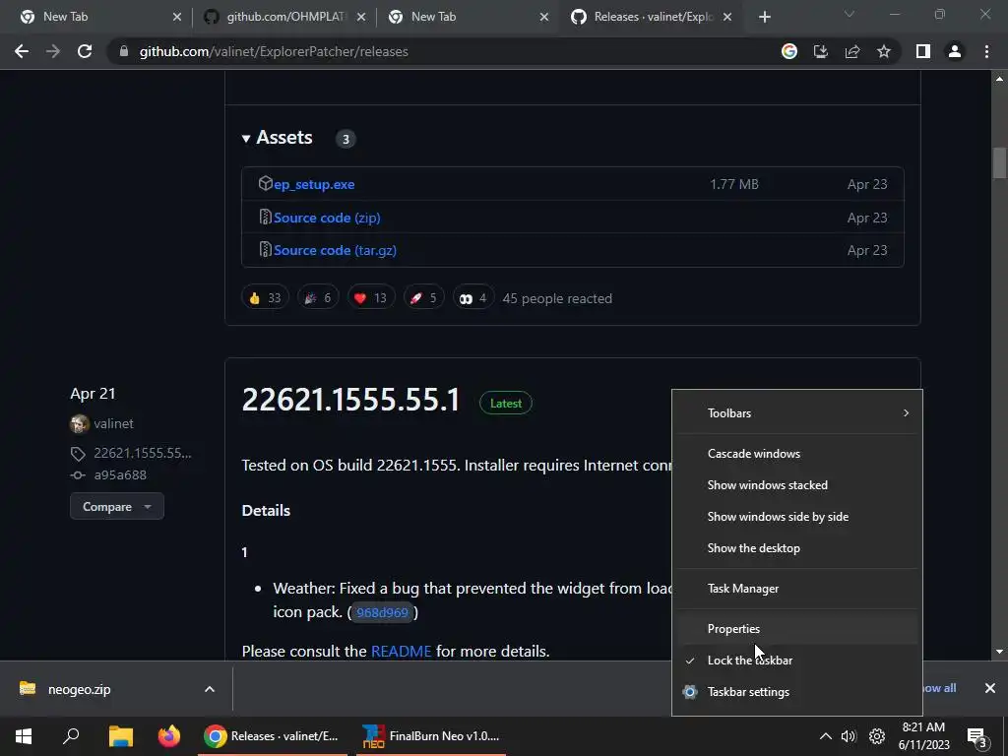Image resolution: width=1008 pixels, height=756 pixels.
Task: Download Source code (tar.gz)
Action: click(335, 250)
